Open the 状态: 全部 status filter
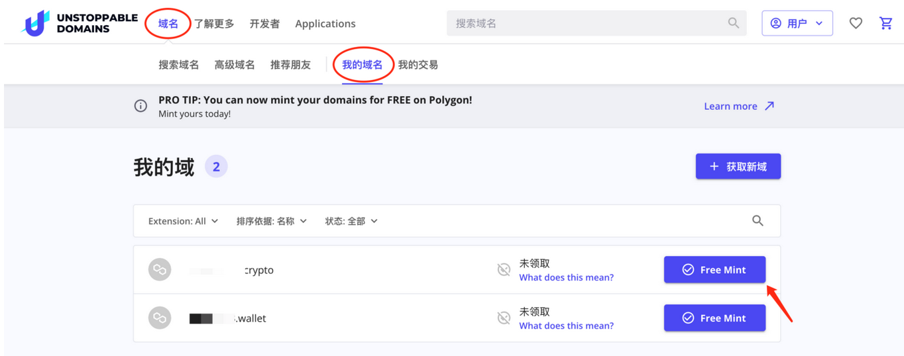The image size is (904, 356). (351, 221)
